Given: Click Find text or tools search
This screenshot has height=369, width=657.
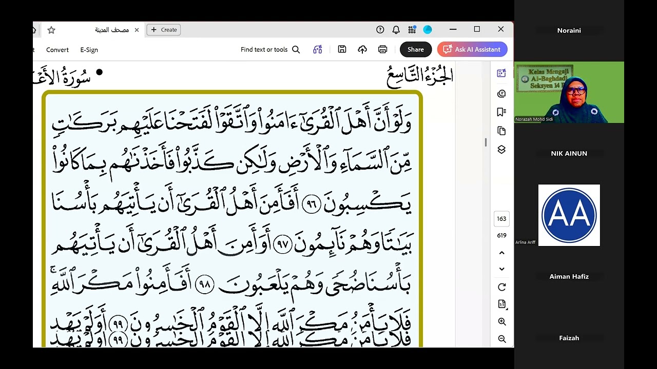Looking at the screenshot, I should tap(264, 50).
